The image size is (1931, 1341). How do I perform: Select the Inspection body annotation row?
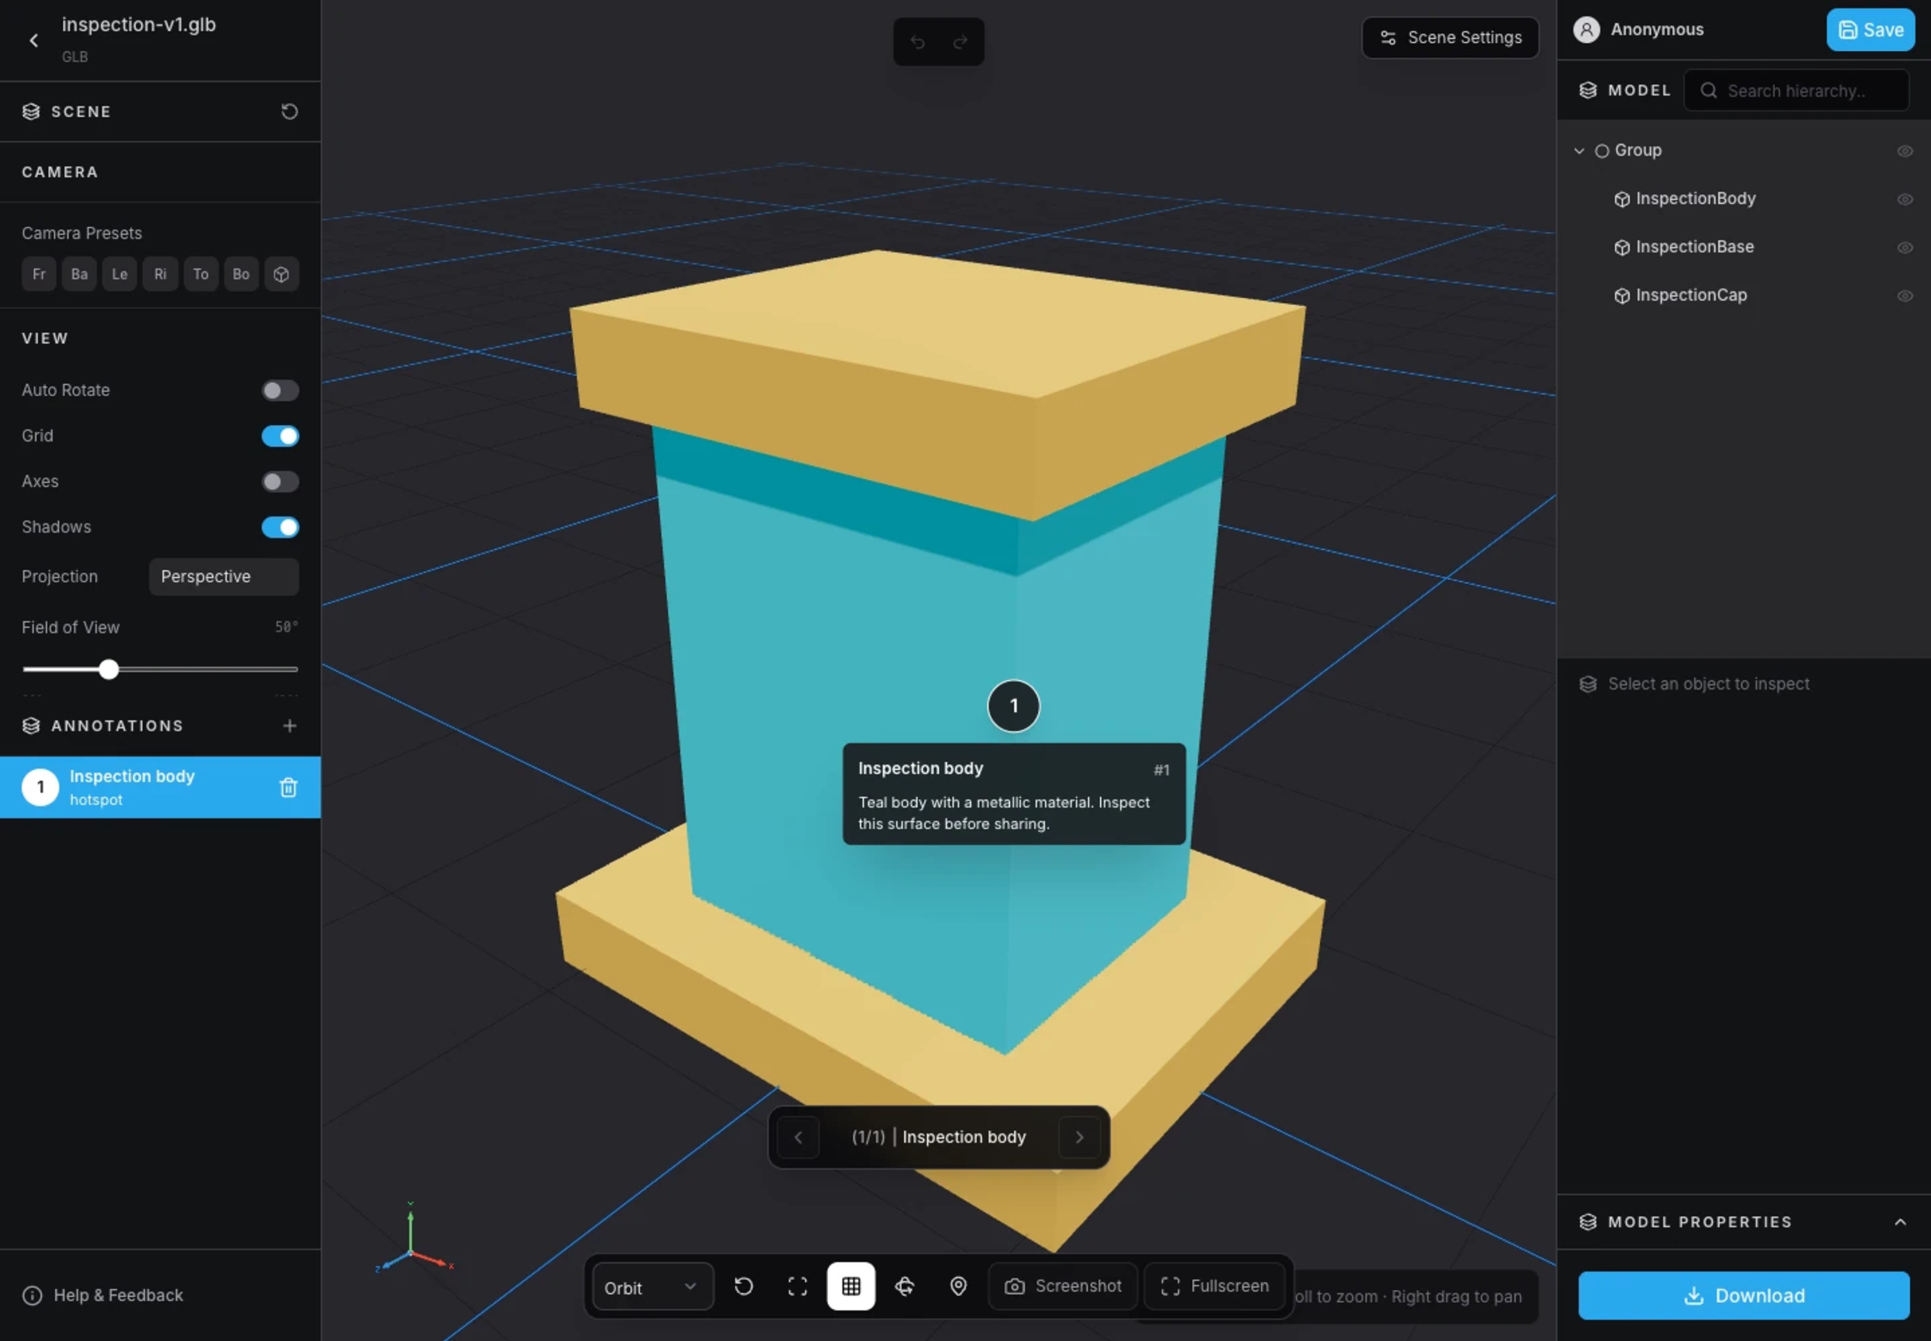click(x=159, y=787)
